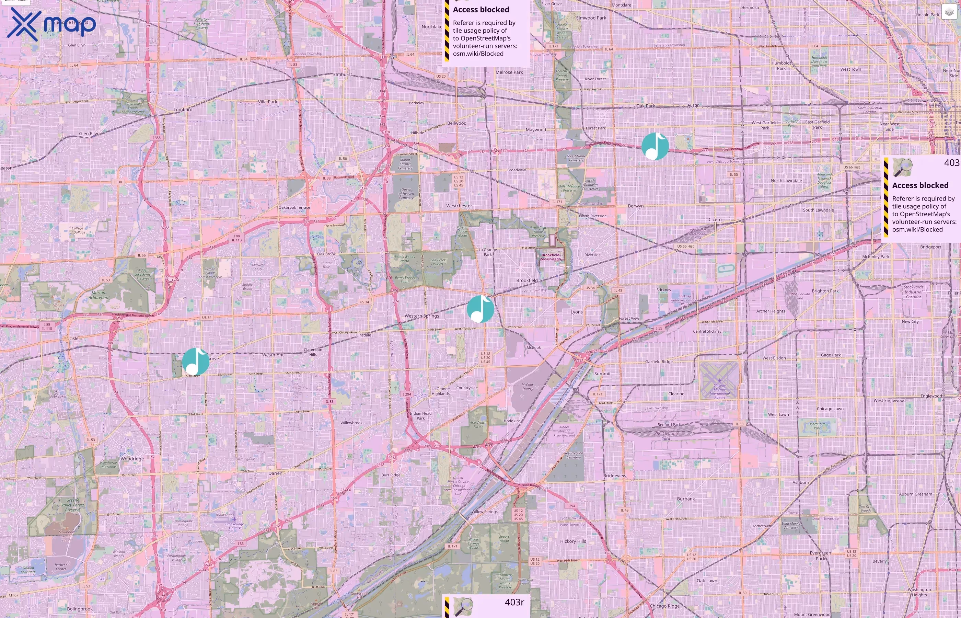Image resolution: width=961 pixels, height=618 pixels.
Task: Click the Western Springs label
Action: (421, 316)
